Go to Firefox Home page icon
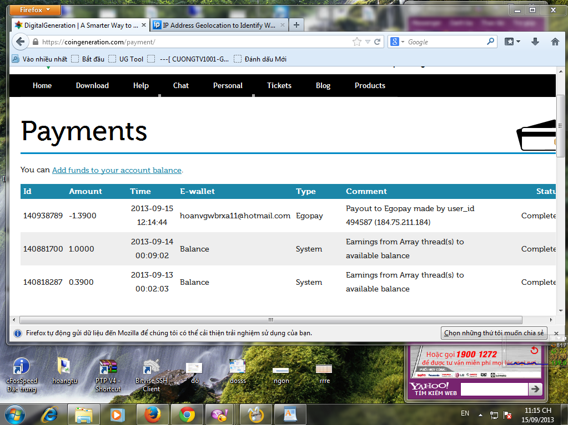 [x=555, y=42]
